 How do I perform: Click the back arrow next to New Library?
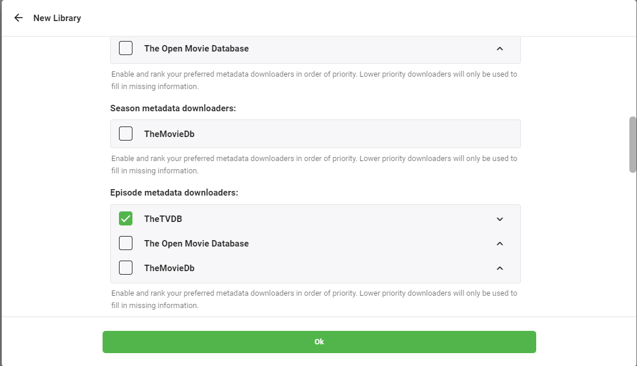coord(18,18)
